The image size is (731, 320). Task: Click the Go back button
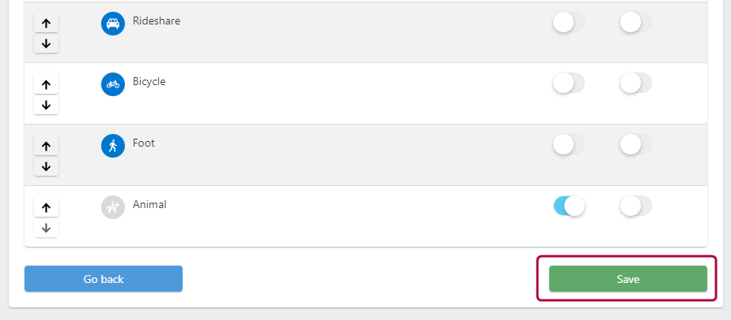(104, 278)
